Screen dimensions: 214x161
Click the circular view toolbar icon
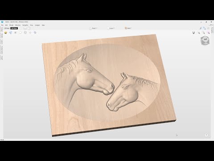(25, 33)
